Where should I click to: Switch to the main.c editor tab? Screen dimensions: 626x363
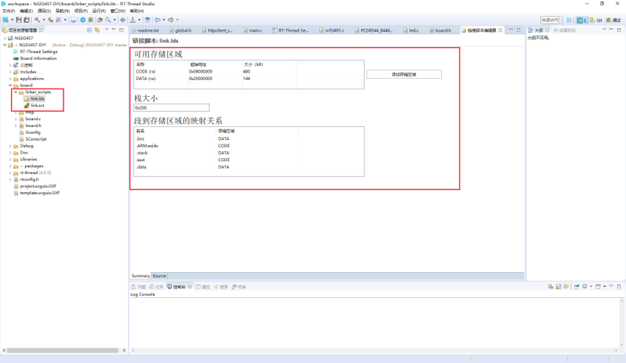pyautogui.click(x=253, y=30)
